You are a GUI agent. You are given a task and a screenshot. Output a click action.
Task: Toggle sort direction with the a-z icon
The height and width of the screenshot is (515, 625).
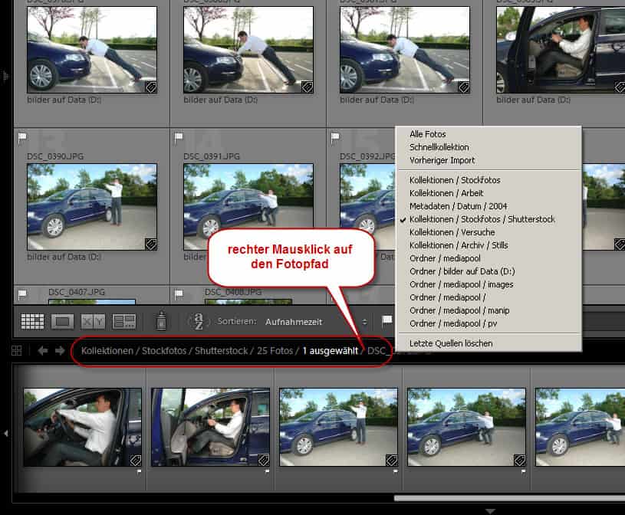click(199, 323)
